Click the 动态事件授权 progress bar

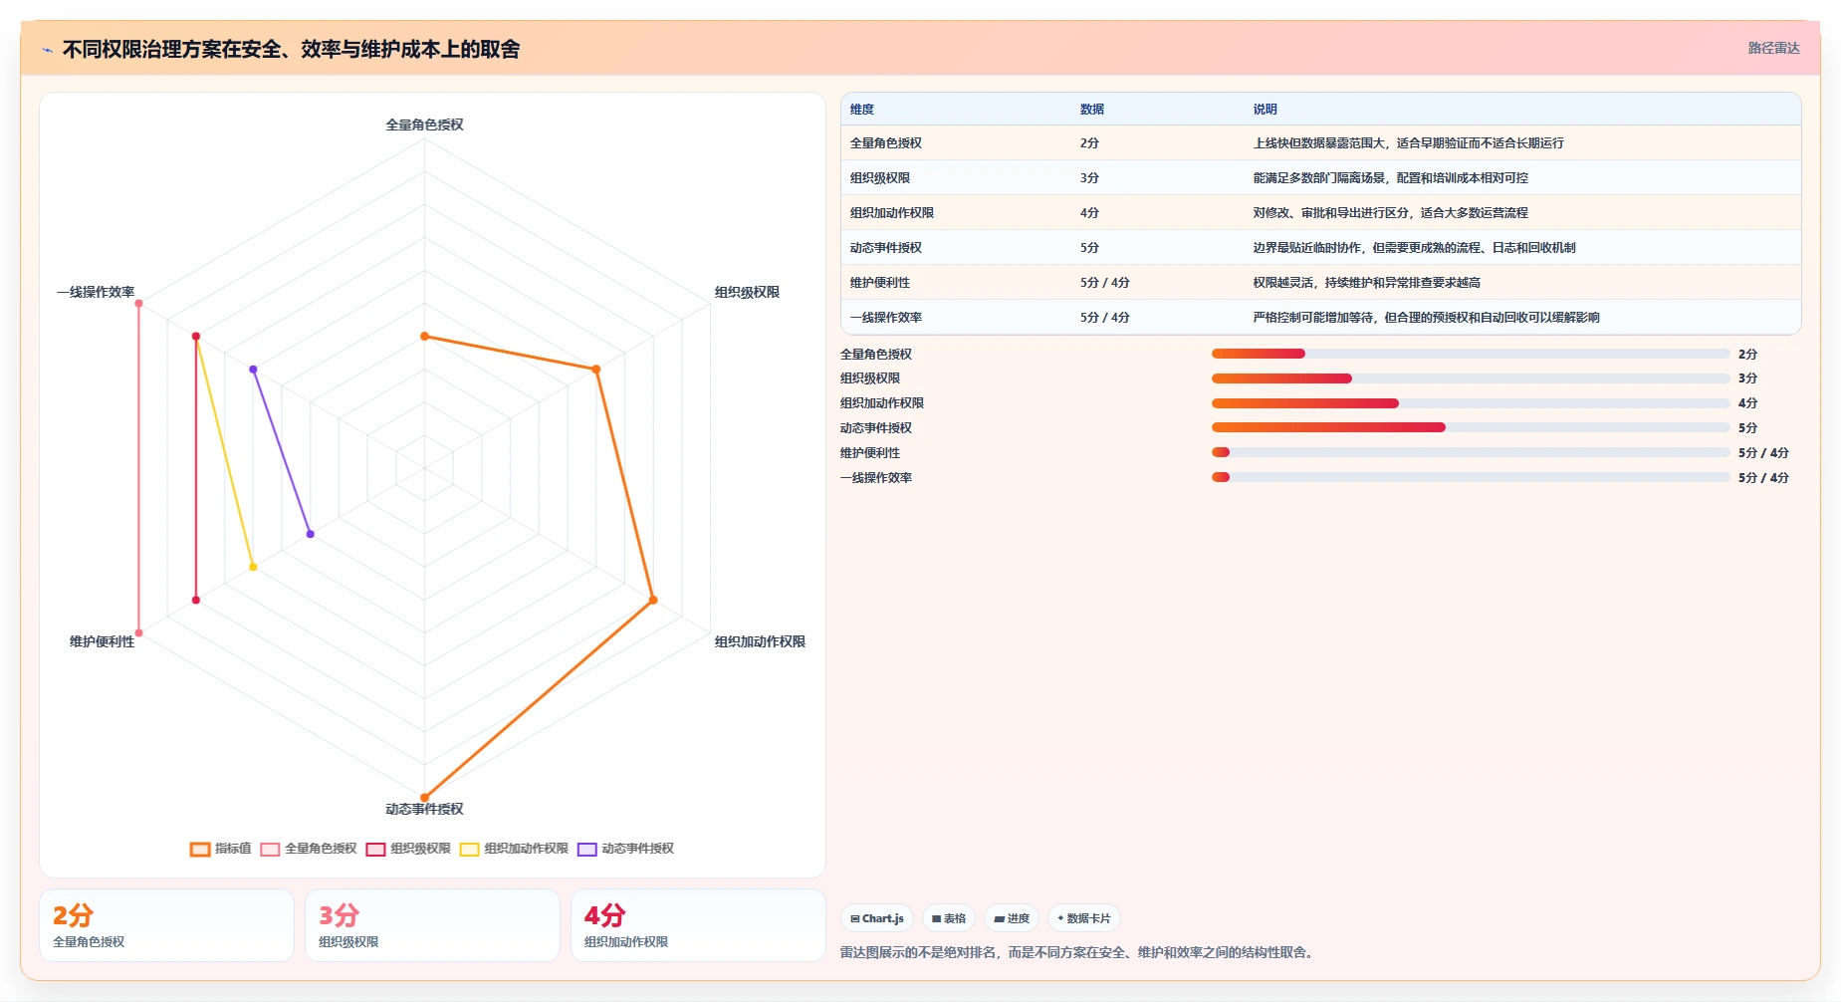click(1471, 427)
